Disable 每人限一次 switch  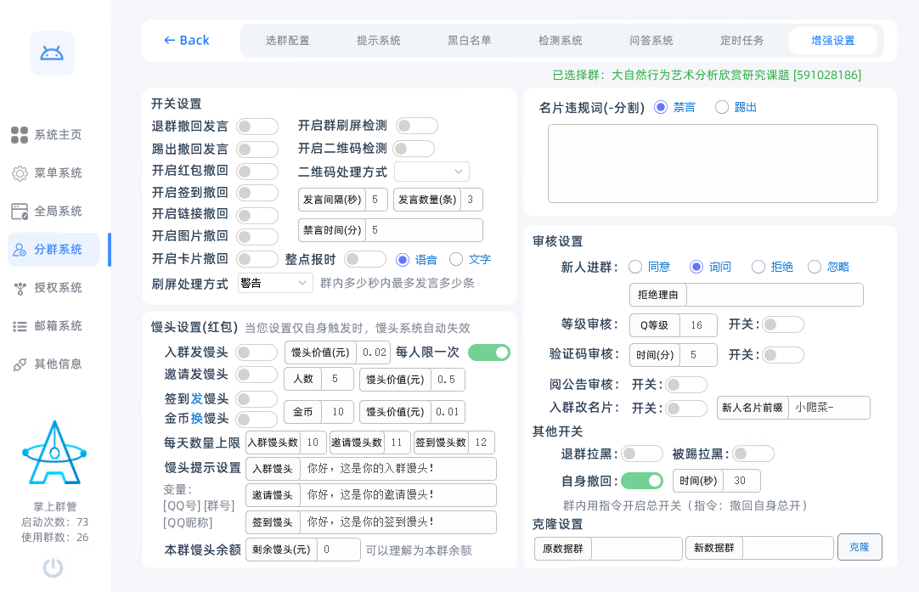click(x=489, y=352)
